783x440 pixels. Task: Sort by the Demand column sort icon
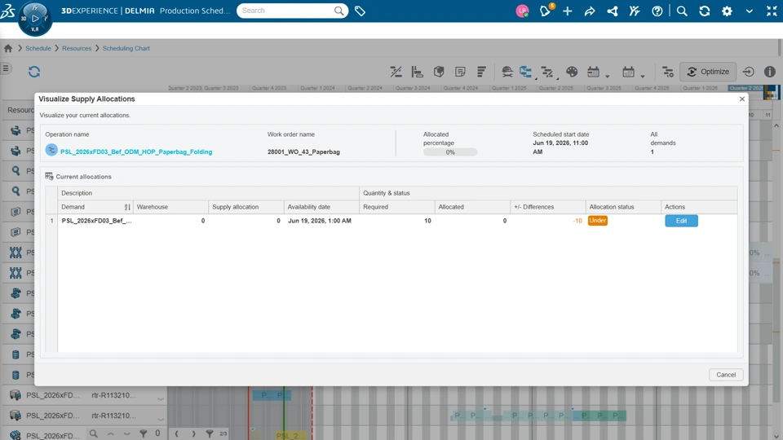[x=127, y=207]
